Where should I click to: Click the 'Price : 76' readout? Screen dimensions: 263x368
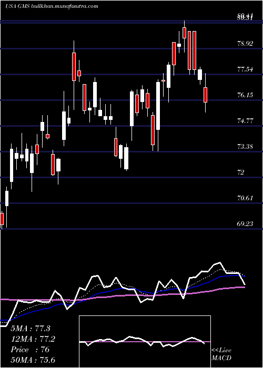click(x=30, y=350)
